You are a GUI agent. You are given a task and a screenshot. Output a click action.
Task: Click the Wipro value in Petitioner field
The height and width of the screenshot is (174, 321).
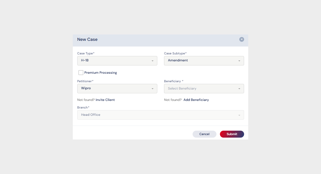click(x=86, y=88)
